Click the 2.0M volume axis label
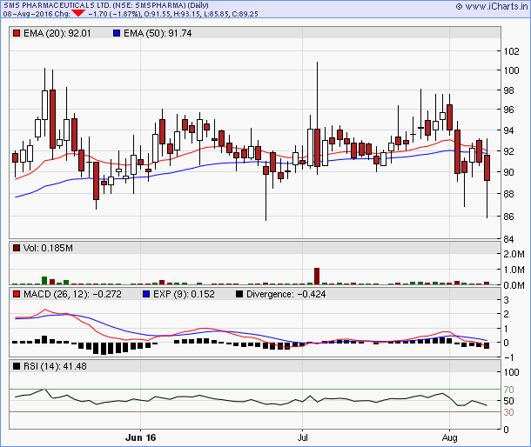Image resolution: width=531 pixels, height=447 pixels. (514, 254)
